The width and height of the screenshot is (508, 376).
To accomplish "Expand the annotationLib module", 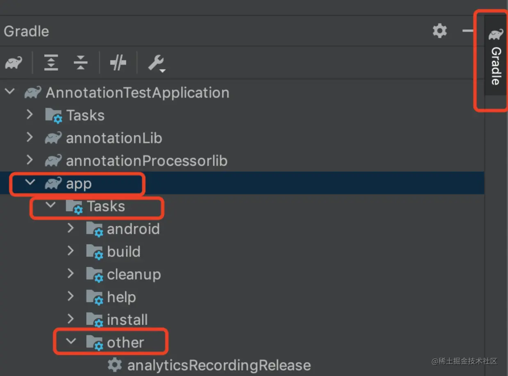I will [x=29, y=137].
